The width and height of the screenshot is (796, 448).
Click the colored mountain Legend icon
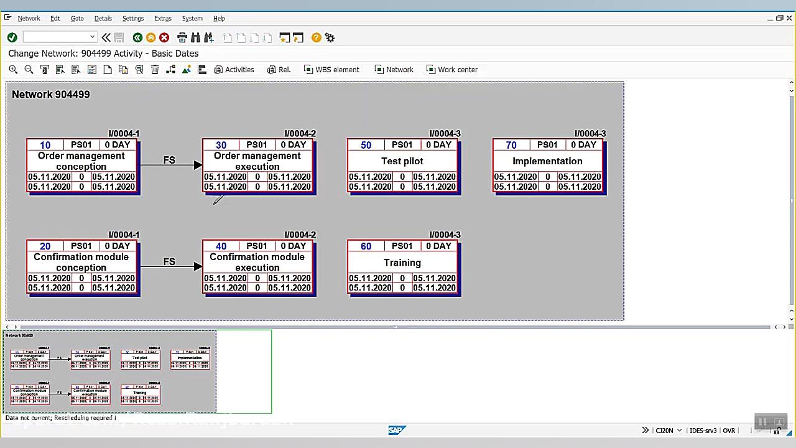pos(186,70)
